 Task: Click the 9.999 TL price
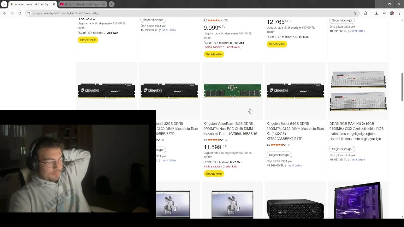214,28
